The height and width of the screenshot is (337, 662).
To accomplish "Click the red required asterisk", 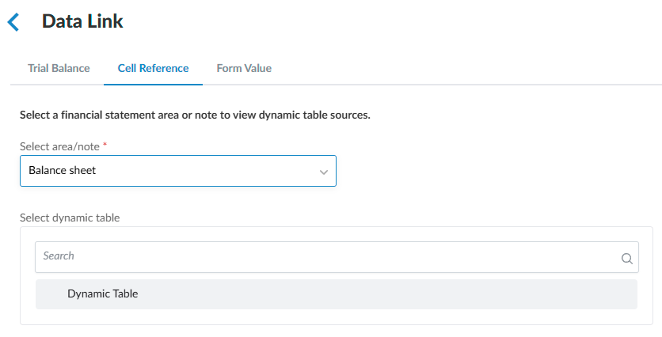I will click(105, 146).
